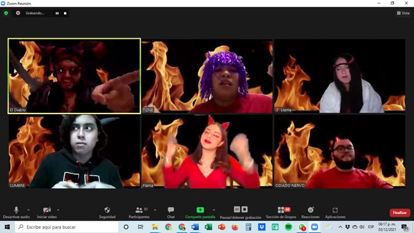Click the Windows search box
The height and width of the screenshot is (233, 414).
(x=67, y=227)
